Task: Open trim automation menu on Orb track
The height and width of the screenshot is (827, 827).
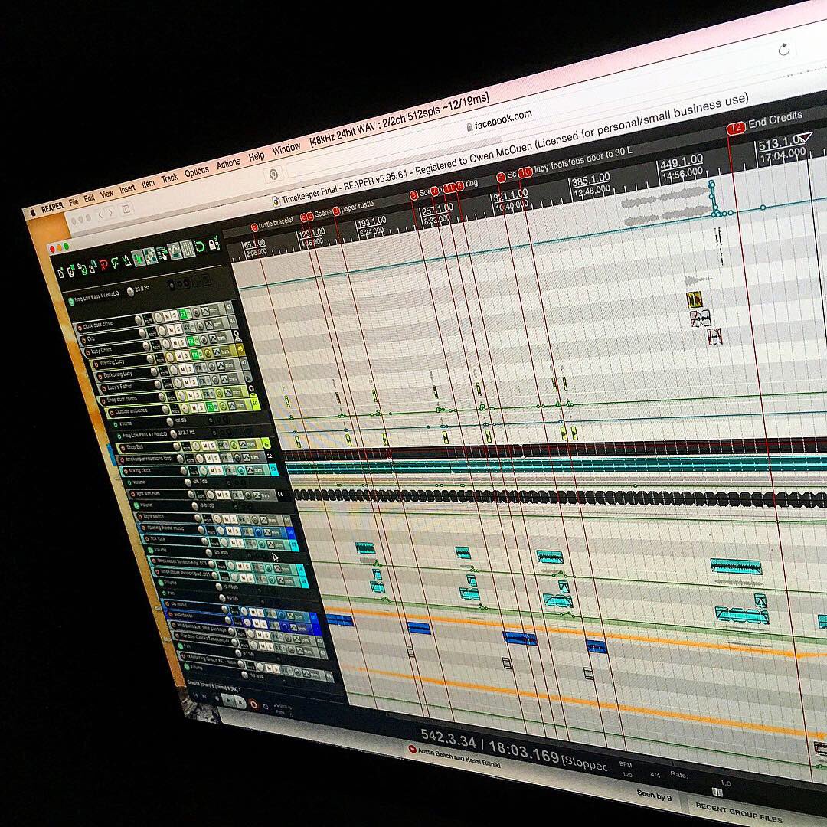Action: pyautogui.click(x=217, y=325)
